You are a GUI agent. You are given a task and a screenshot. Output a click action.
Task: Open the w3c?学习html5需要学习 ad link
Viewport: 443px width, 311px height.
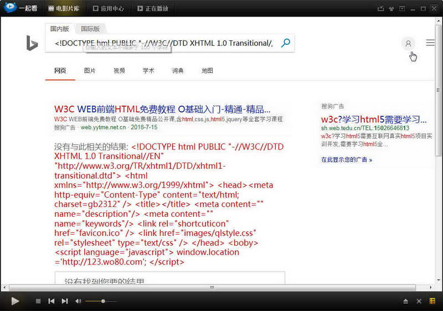click(x=373, y=120)
